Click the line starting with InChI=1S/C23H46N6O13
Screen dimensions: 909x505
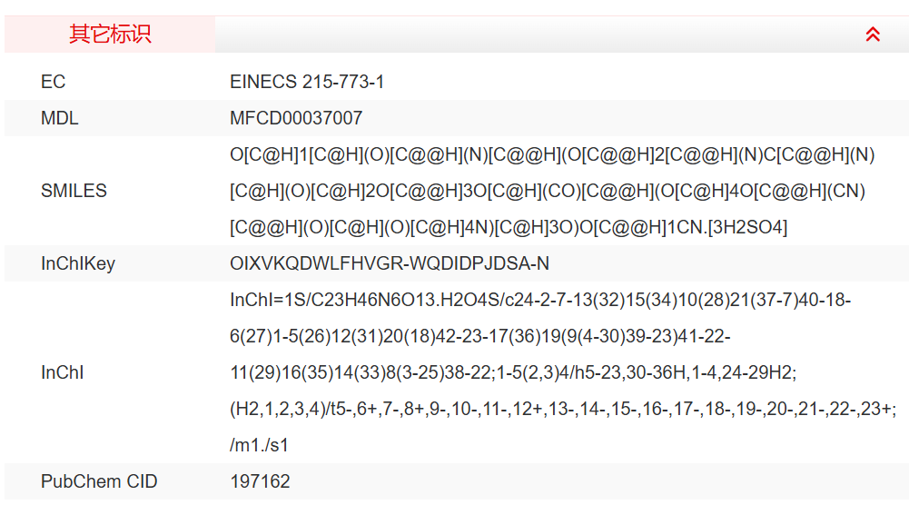(540, 300)
